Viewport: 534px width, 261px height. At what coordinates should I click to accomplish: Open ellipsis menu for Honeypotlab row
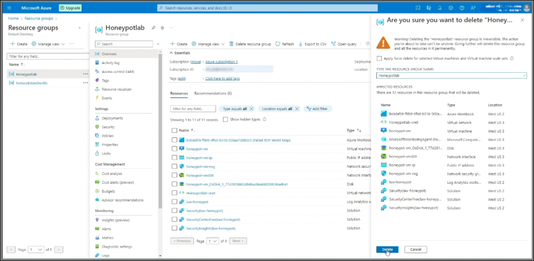(86, 74)
